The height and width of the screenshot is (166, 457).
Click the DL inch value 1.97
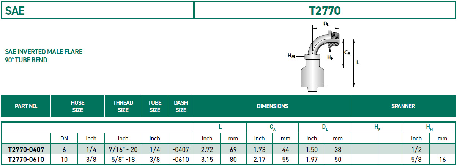312,160
